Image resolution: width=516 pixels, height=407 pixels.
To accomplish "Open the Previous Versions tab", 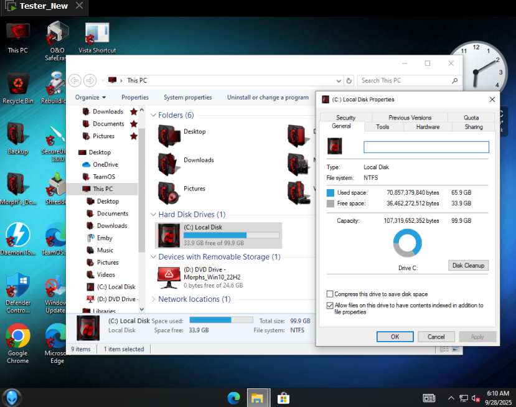I will (x=410, y=118).
